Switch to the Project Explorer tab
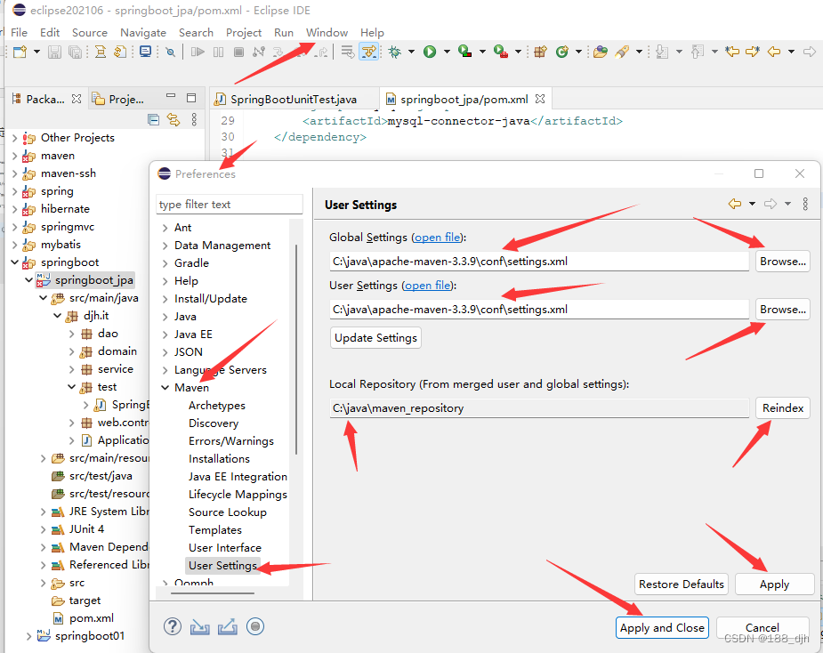823x653 pixels. coord(118,99)
